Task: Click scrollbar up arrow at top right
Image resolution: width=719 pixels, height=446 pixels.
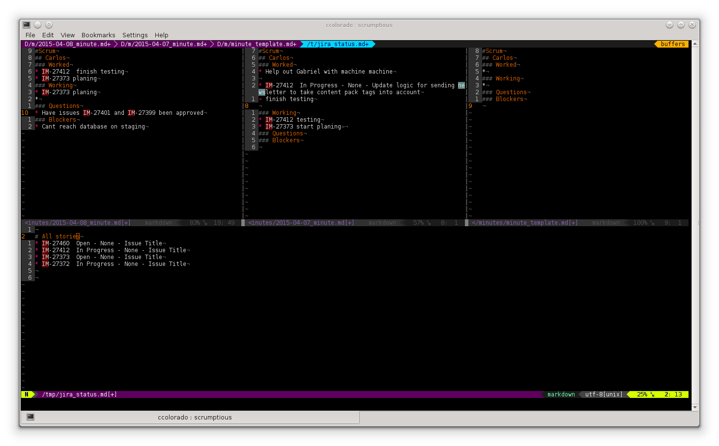Action: click(x=695, y=44)
